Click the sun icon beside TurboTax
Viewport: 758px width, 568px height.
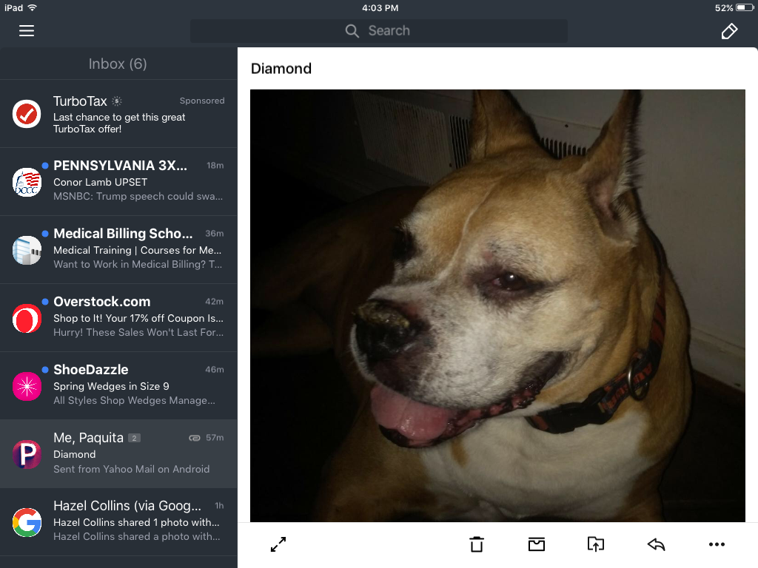tap(117, 101)
